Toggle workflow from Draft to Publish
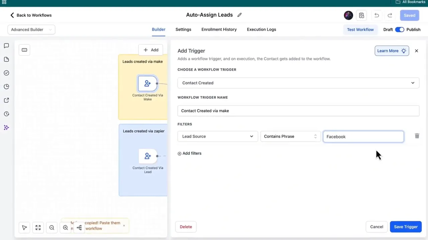Viewport: 428px width, 240px height. (x=400, y=29)
